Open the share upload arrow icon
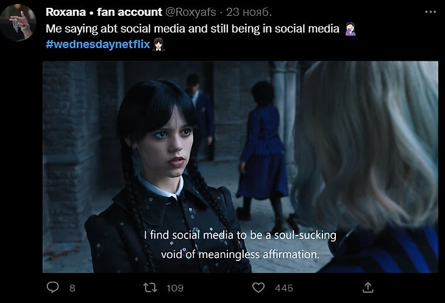The height and width of the screenshot is (303, 445). pyautogui.click(x=368, y=287)
